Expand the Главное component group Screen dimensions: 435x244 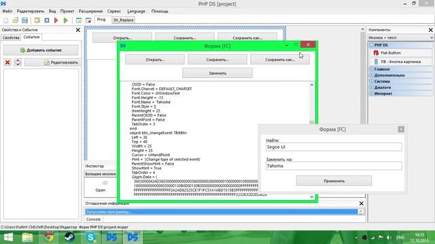coord(372,69)
